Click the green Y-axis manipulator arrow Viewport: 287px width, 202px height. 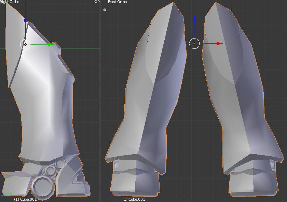pos(50,44)
